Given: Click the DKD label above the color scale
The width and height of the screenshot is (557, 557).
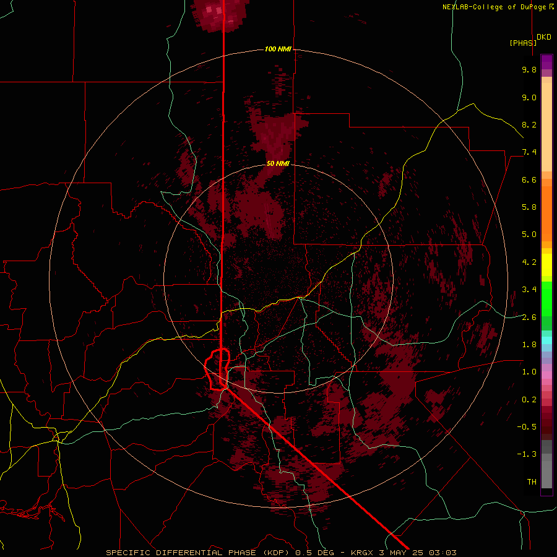Looking at the screenshot, I should pos(544,37).
